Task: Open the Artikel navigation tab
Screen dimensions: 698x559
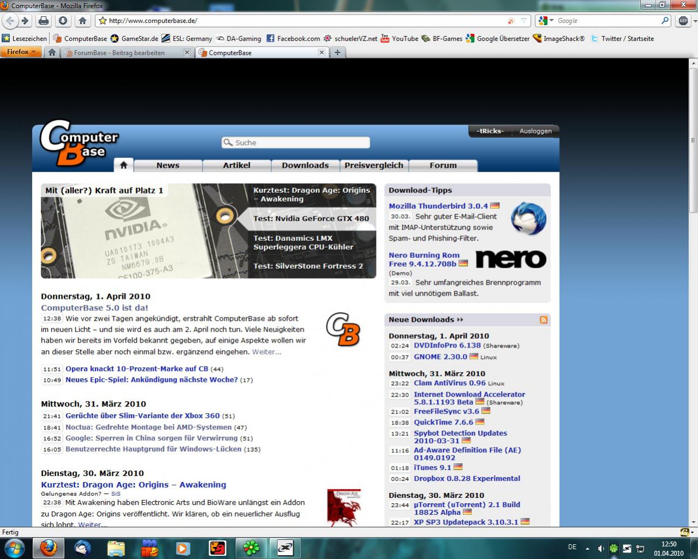Action: 237,165
